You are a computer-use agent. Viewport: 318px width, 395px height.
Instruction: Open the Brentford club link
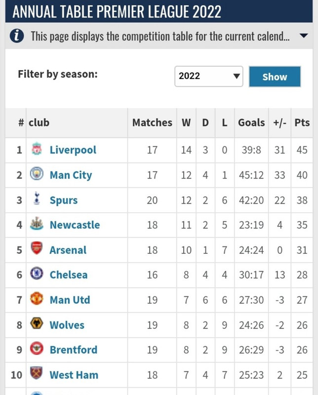coord(73,350)
